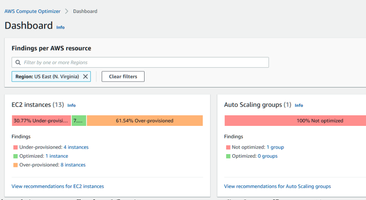Open Info link beside Dashboard heading
The height and width of the screenshot is (200, 366).
(x=60, y=27)
